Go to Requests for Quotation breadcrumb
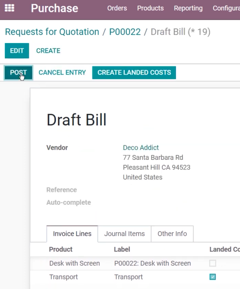This screenshot has height=289, width=240. pos(52,32)
